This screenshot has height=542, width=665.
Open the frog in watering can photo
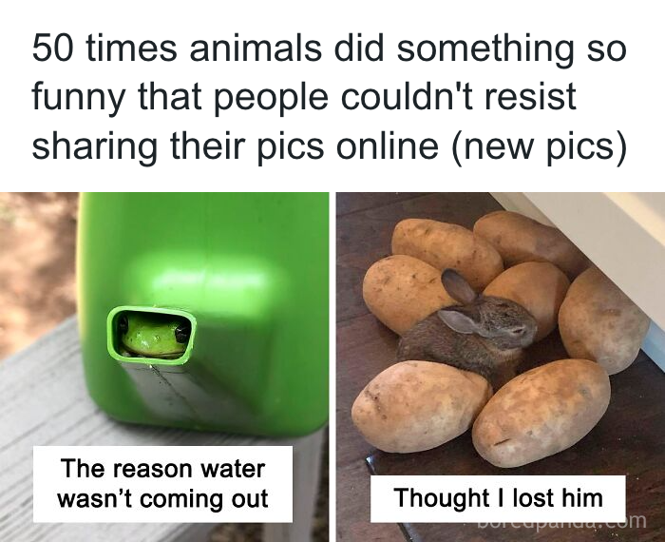[x=164, y=367]
